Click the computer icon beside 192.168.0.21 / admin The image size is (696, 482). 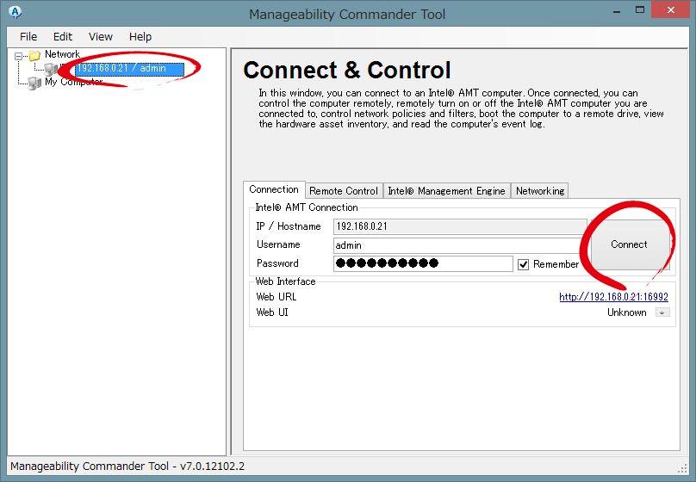(50, 69)
